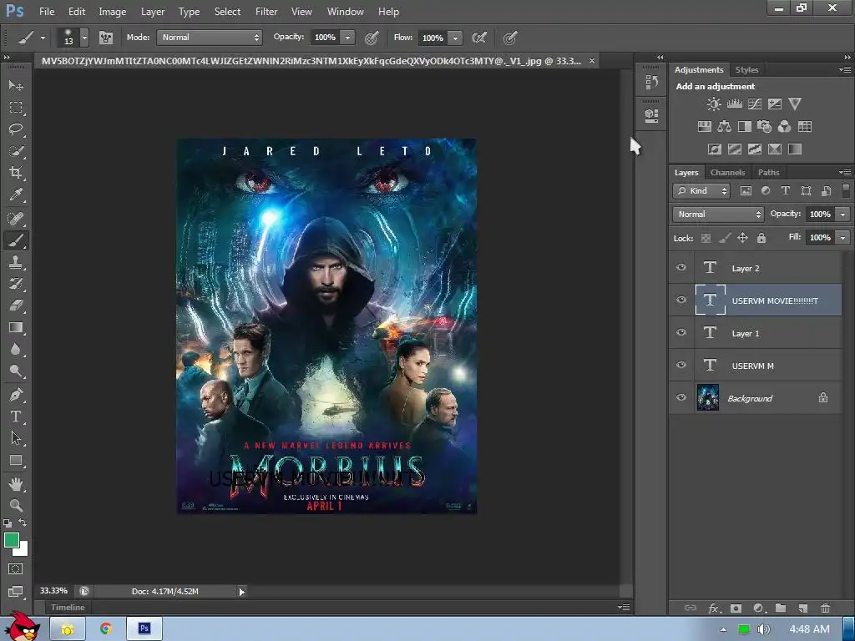Open the Layer menu
Viewport: 855px width, 641px height.
(x=153, y=12)
